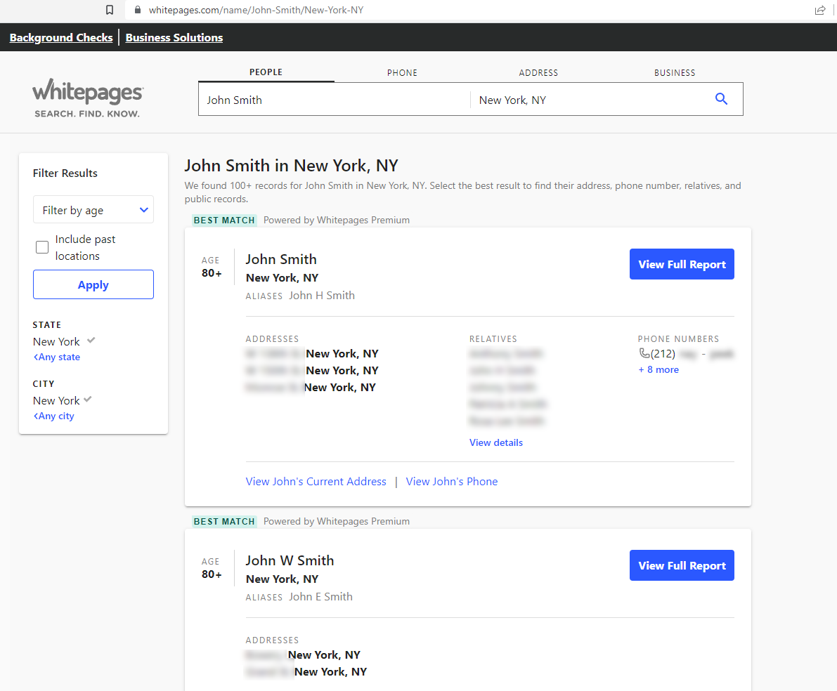This screenshot has height=691, width=837.
Task: Select the Any state filter link
Action: [57, 357]
